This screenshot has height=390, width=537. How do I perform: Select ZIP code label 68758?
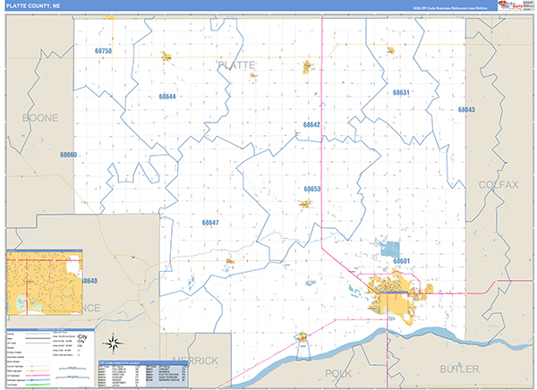click(x=103, y=51)
